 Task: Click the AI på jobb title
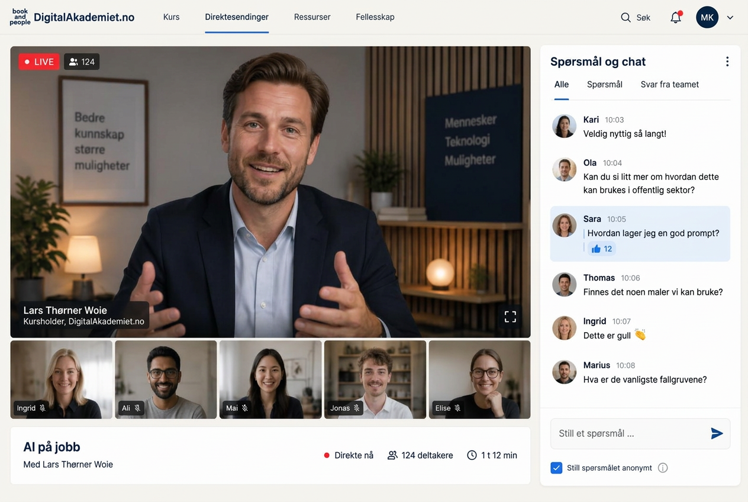click(x=51, y=447)
